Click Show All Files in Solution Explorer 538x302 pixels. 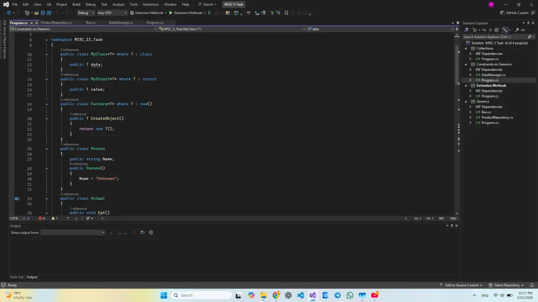coord(497,30)
